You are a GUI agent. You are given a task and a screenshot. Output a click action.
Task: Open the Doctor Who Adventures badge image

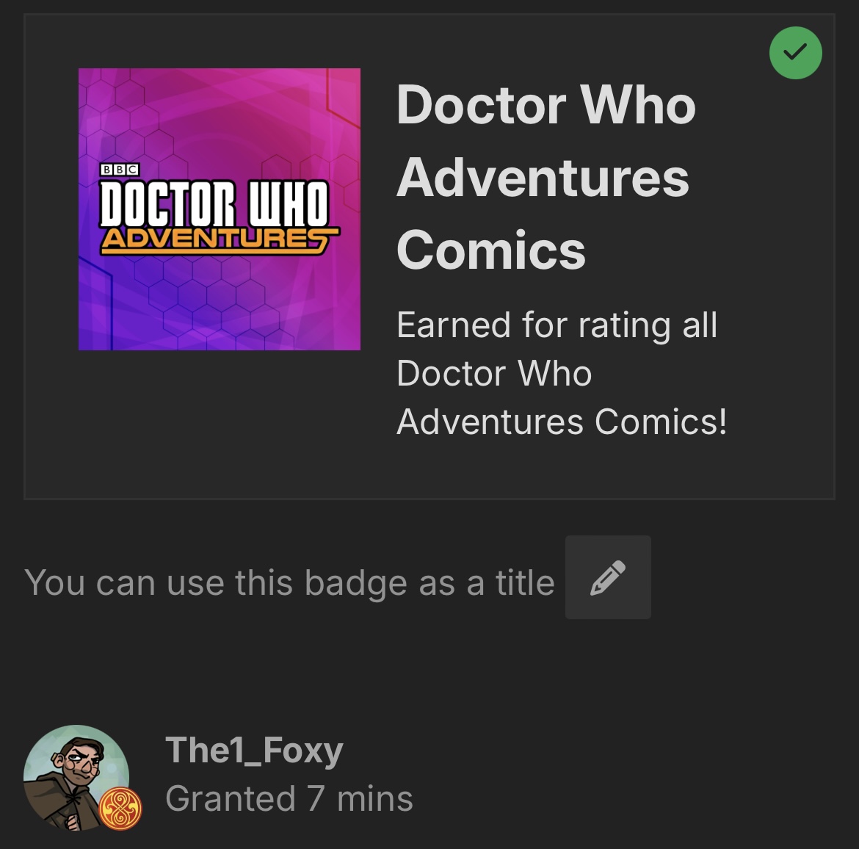[x=219, y=209]
